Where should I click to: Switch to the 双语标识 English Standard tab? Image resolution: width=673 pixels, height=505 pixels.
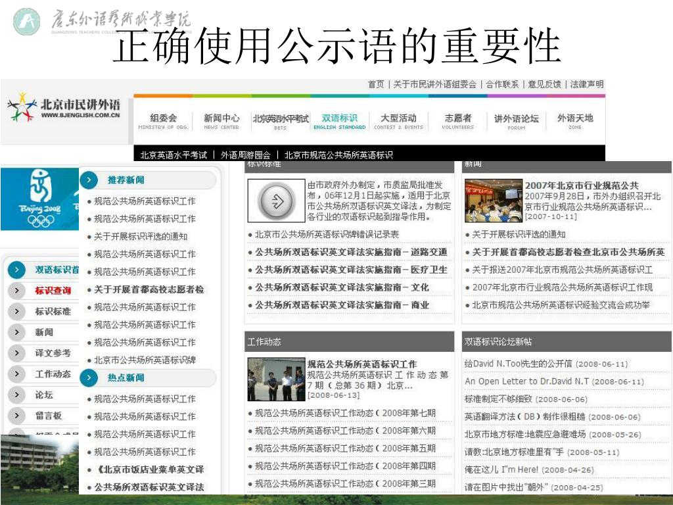(x=340, y=121)
